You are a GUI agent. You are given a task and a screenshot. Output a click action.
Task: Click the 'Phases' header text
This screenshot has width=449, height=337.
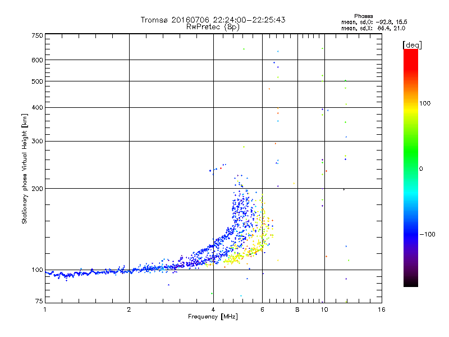pos(363,16)
